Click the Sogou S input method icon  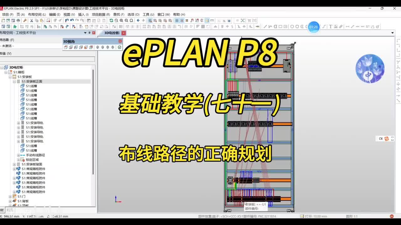pos(387,139)
